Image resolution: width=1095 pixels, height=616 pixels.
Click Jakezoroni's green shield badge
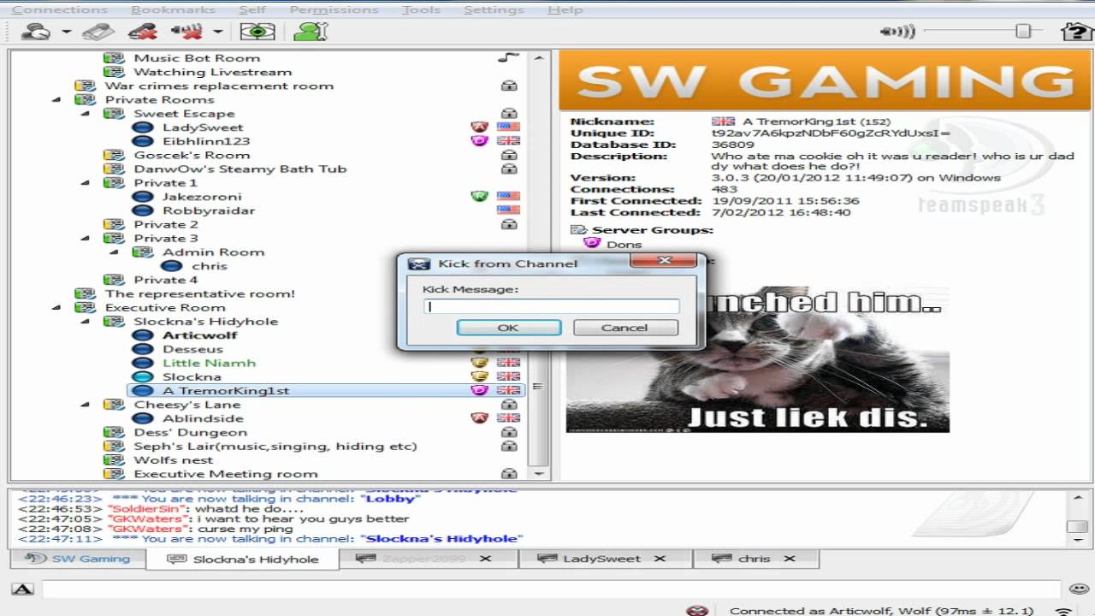pos(480,197)
